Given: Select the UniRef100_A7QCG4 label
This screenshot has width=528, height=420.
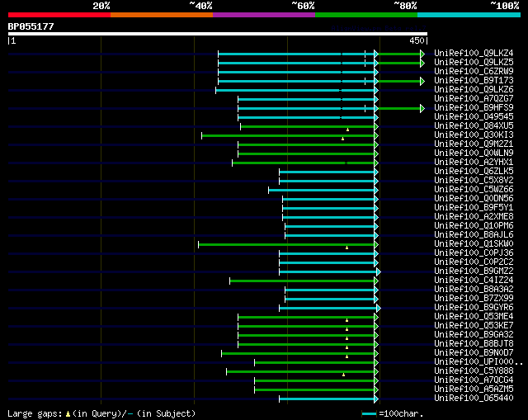Looking at the screenshot, I should tap(474, 380).
